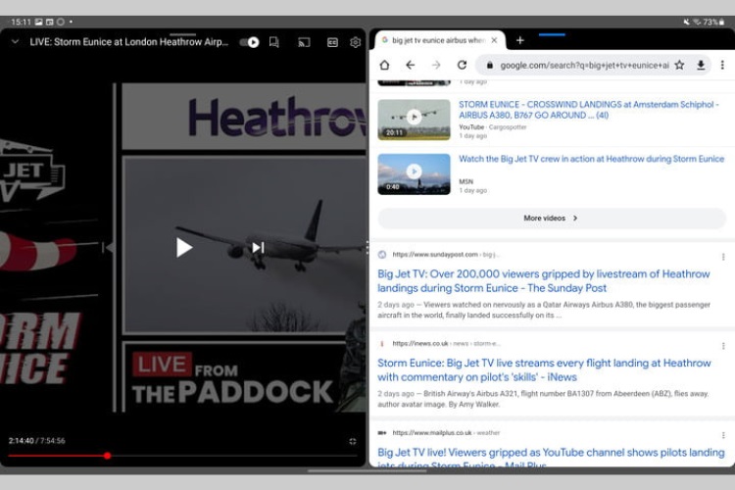Open options menu for Mail Plus result

pyautogui.click(x=723, y=435)
